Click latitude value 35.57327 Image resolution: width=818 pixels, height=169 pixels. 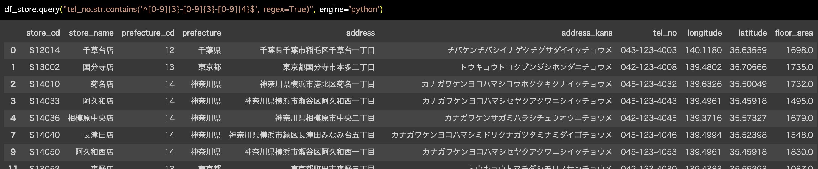click(x=748, y=118)
